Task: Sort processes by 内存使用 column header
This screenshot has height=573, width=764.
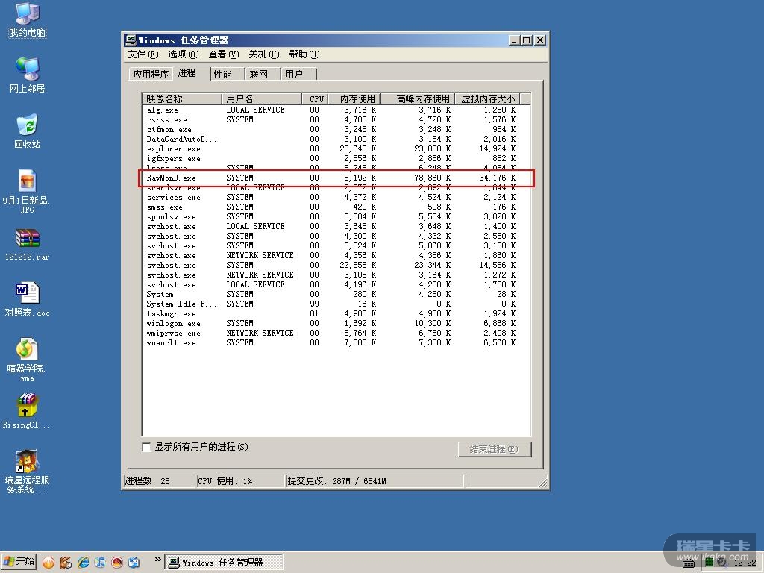Action: 357,98
